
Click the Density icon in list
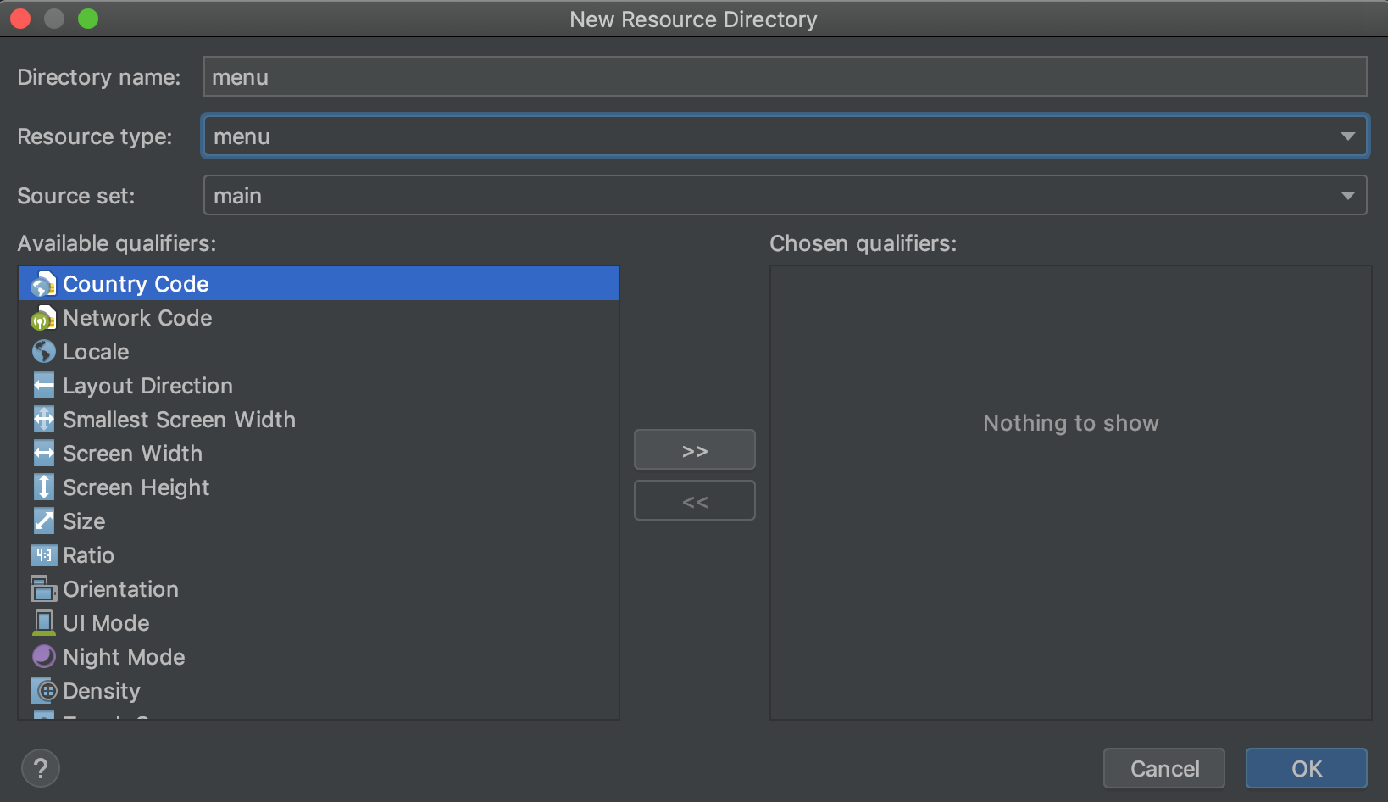coord(43,691)
